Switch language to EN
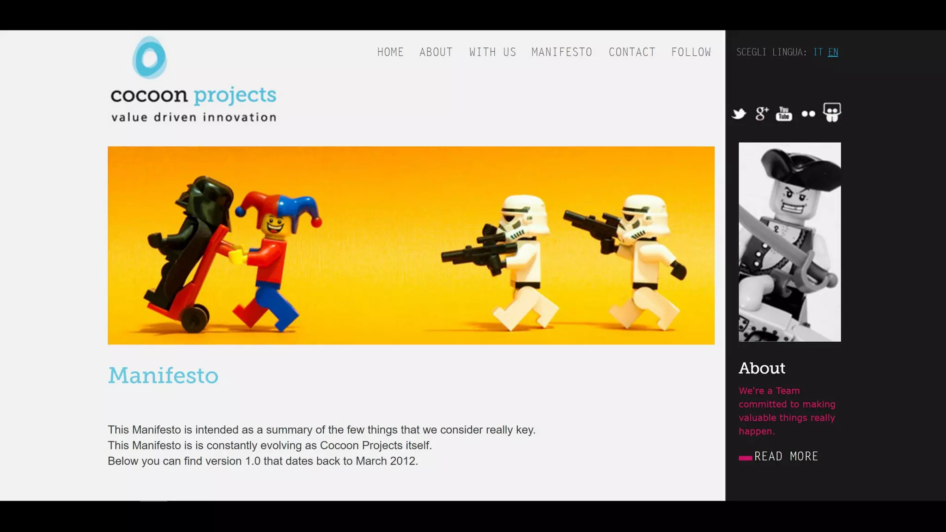The width and height of the screenshot is (946, 532). (833, 52)
